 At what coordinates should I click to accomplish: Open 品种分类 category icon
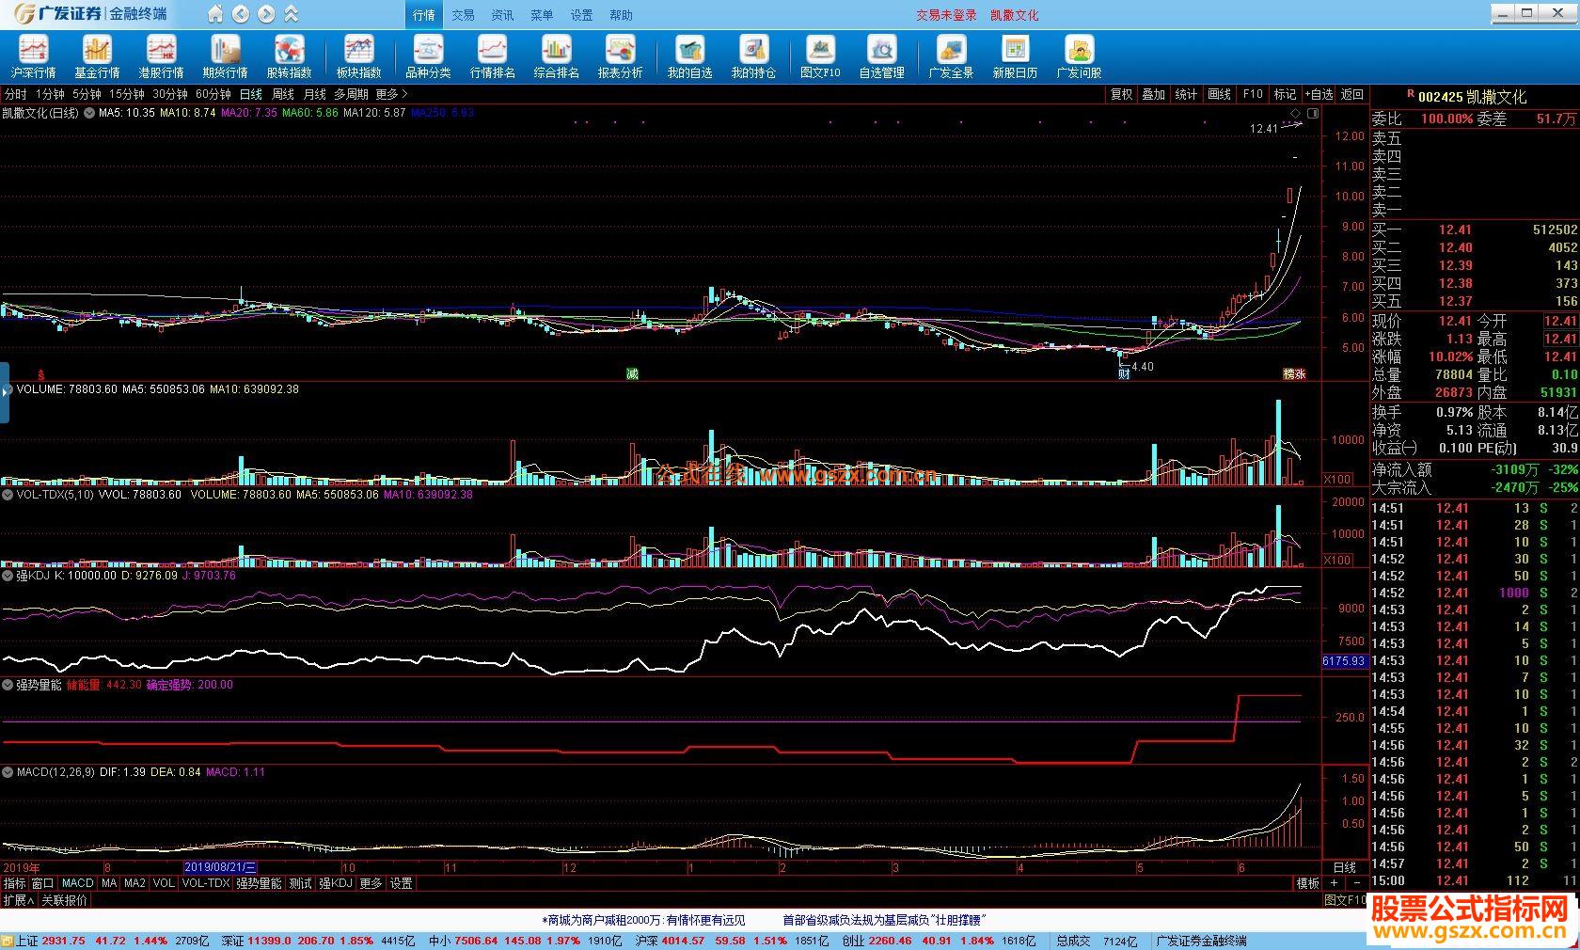point(428,56)
